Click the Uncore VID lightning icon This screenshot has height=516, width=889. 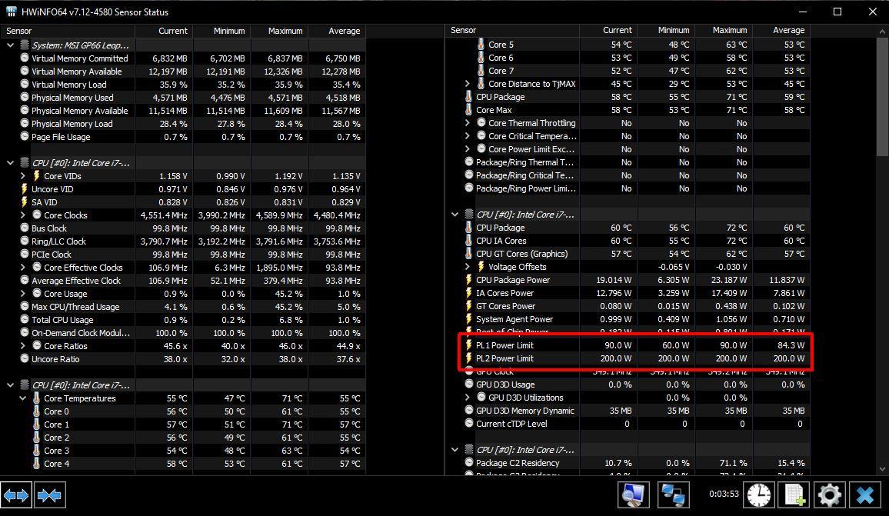(25, 189)
